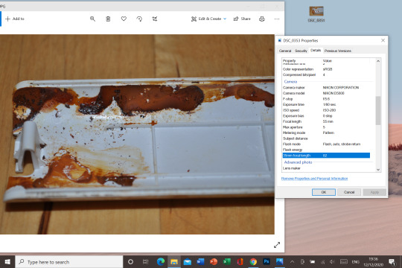This screenshot has height=268, width=402.
Task: Click the zoom magnifier icon in Photos
Action: coord(92,19)
